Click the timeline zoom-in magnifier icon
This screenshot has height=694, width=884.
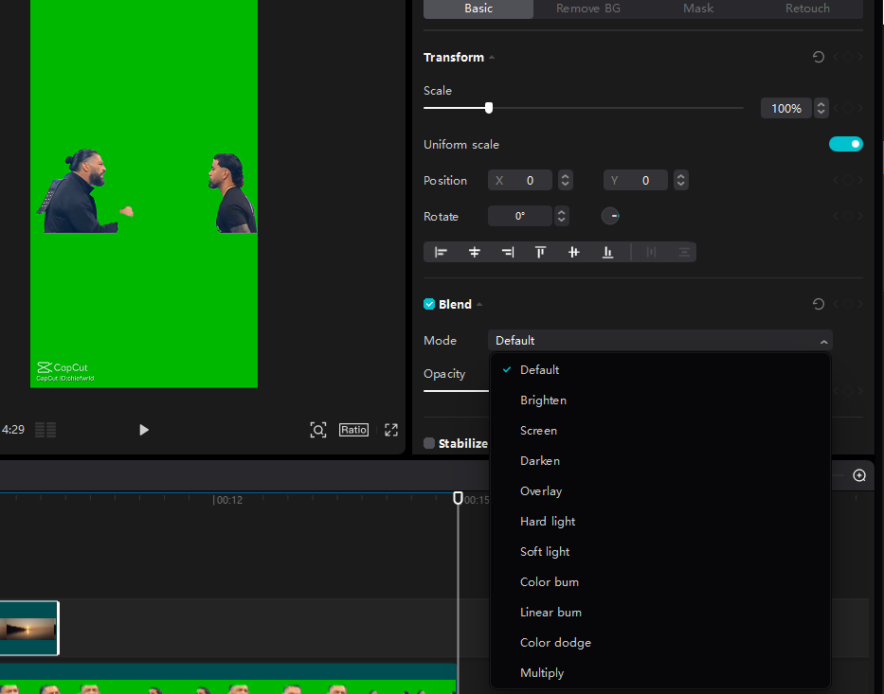pyautogui.click(x=858, y=475)
